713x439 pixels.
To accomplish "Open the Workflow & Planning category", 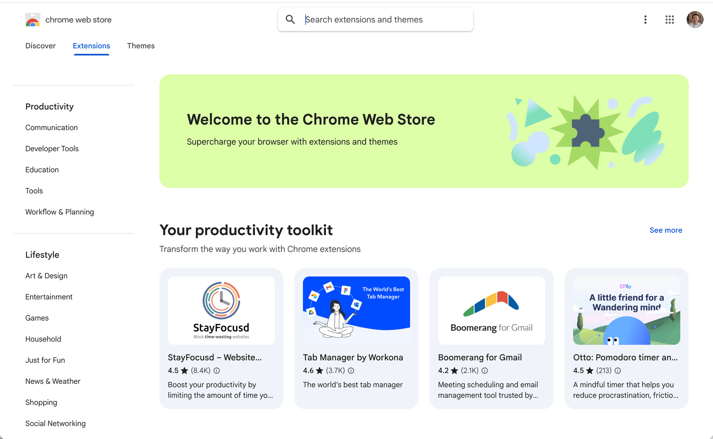I will [x=60, y=212].
